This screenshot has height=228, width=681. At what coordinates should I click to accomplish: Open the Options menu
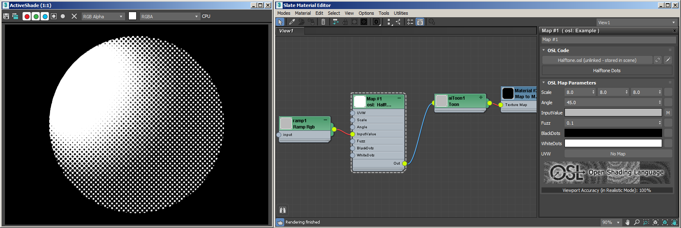pos(366,13)
